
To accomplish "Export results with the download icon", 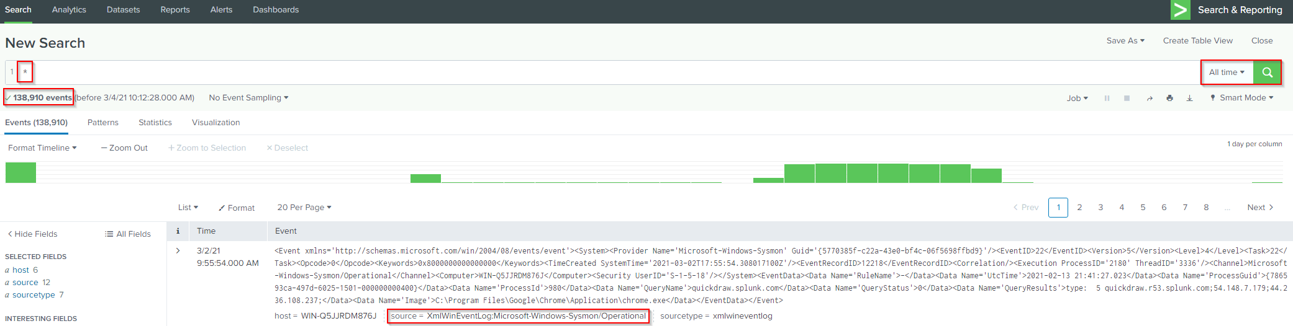I will [x=1189, y=98].
